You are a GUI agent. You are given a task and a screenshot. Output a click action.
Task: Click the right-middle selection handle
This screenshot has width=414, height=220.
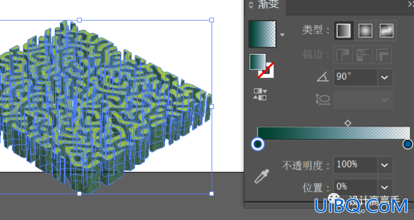click(211, 106)
